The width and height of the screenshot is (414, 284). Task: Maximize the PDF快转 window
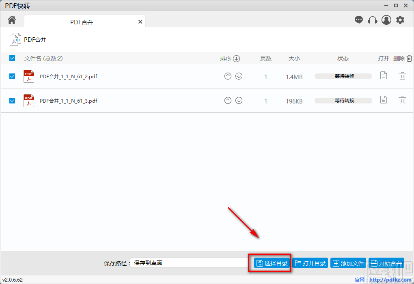[396, 6]
